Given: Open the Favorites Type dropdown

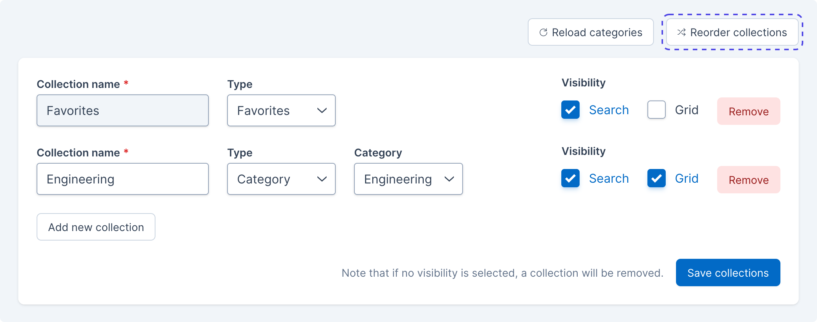Looking at the screenshot, I should (281, 110).
